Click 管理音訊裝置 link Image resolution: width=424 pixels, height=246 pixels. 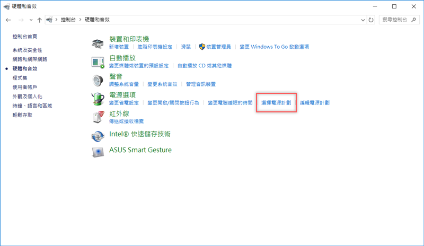(x=201, y=84)
